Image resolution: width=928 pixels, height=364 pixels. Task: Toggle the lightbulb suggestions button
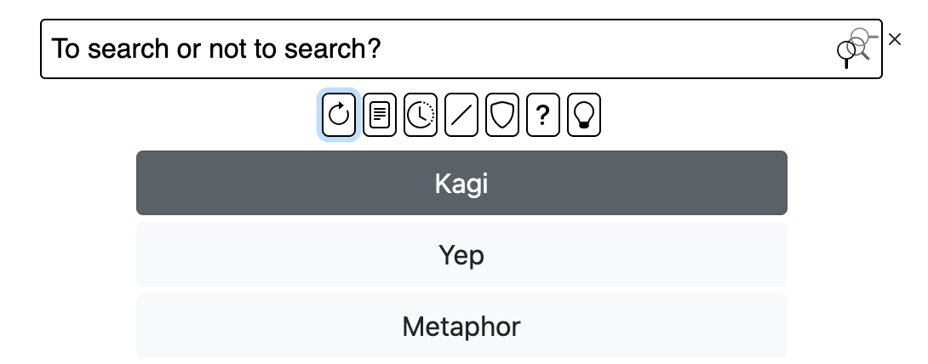(584, 115)
